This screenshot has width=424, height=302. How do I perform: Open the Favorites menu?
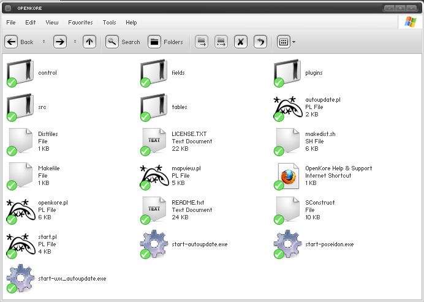click(80, 23)
